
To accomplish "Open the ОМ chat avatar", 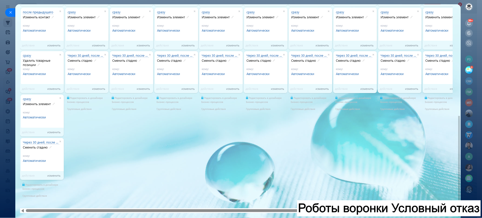I will click(x=469, y=81).
